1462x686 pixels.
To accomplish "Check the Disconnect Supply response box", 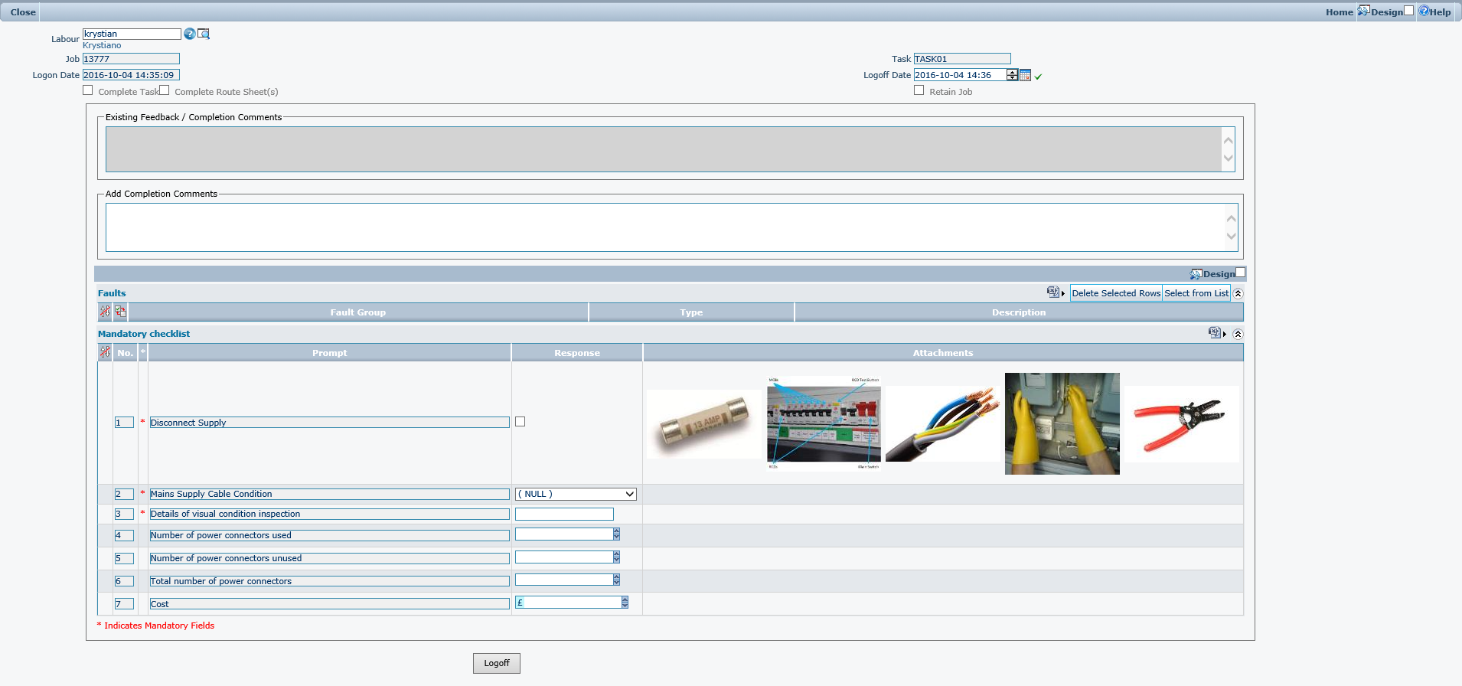I will [521, 422].
